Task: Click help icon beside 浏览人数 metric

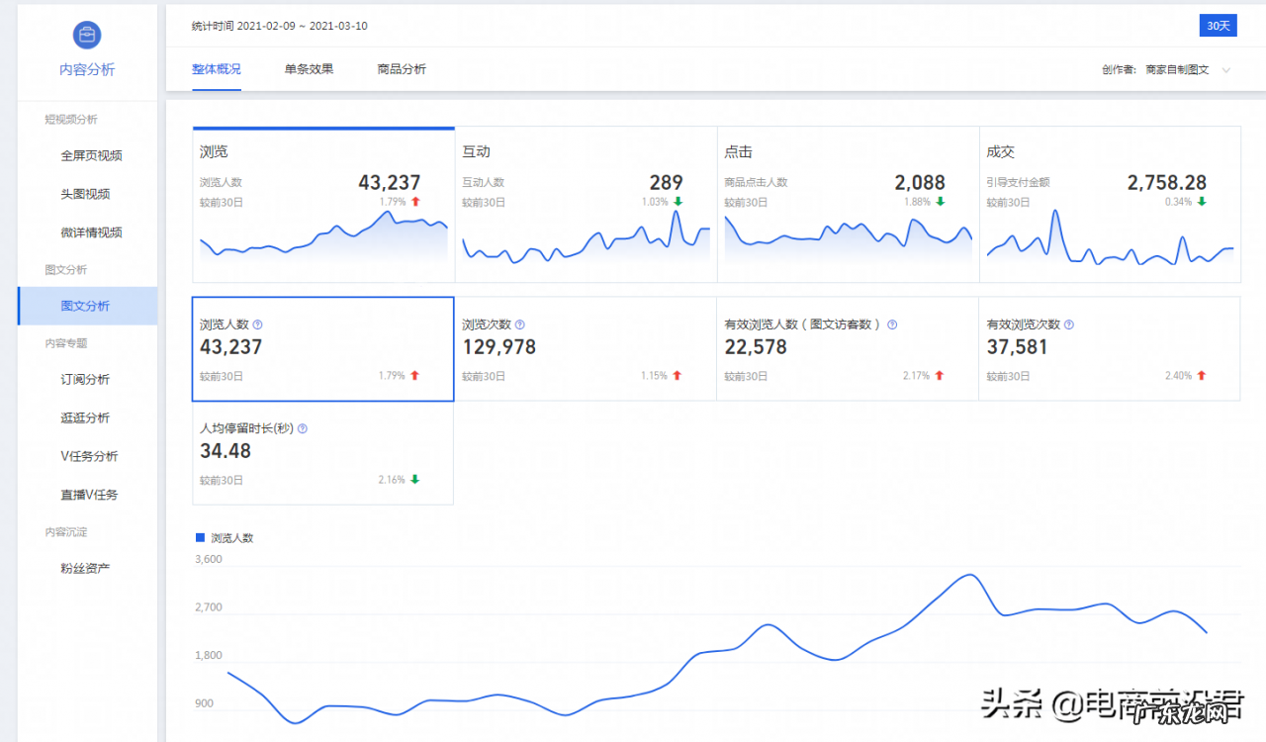Action: point(258,325)
